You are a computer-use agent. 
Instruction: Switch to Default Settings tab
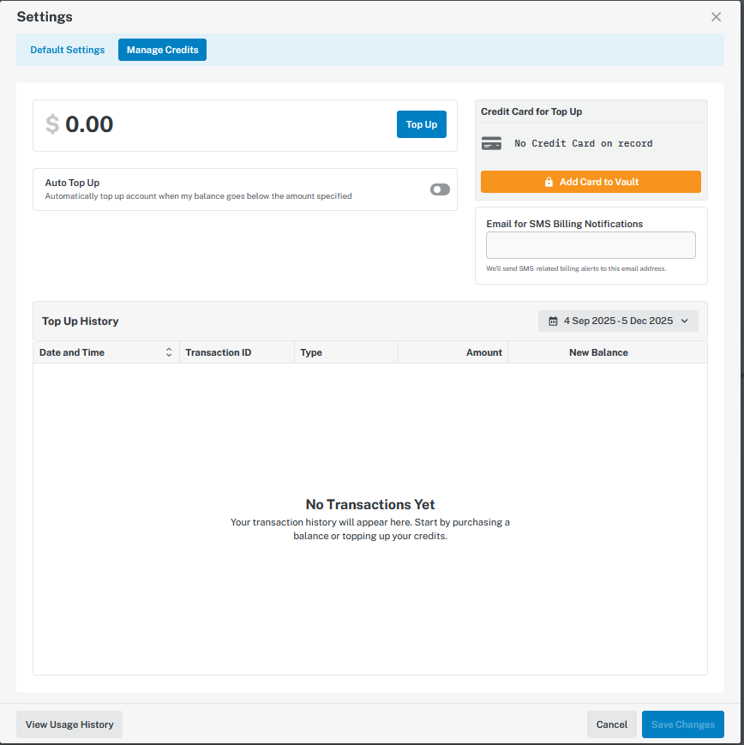pos(68,50)
